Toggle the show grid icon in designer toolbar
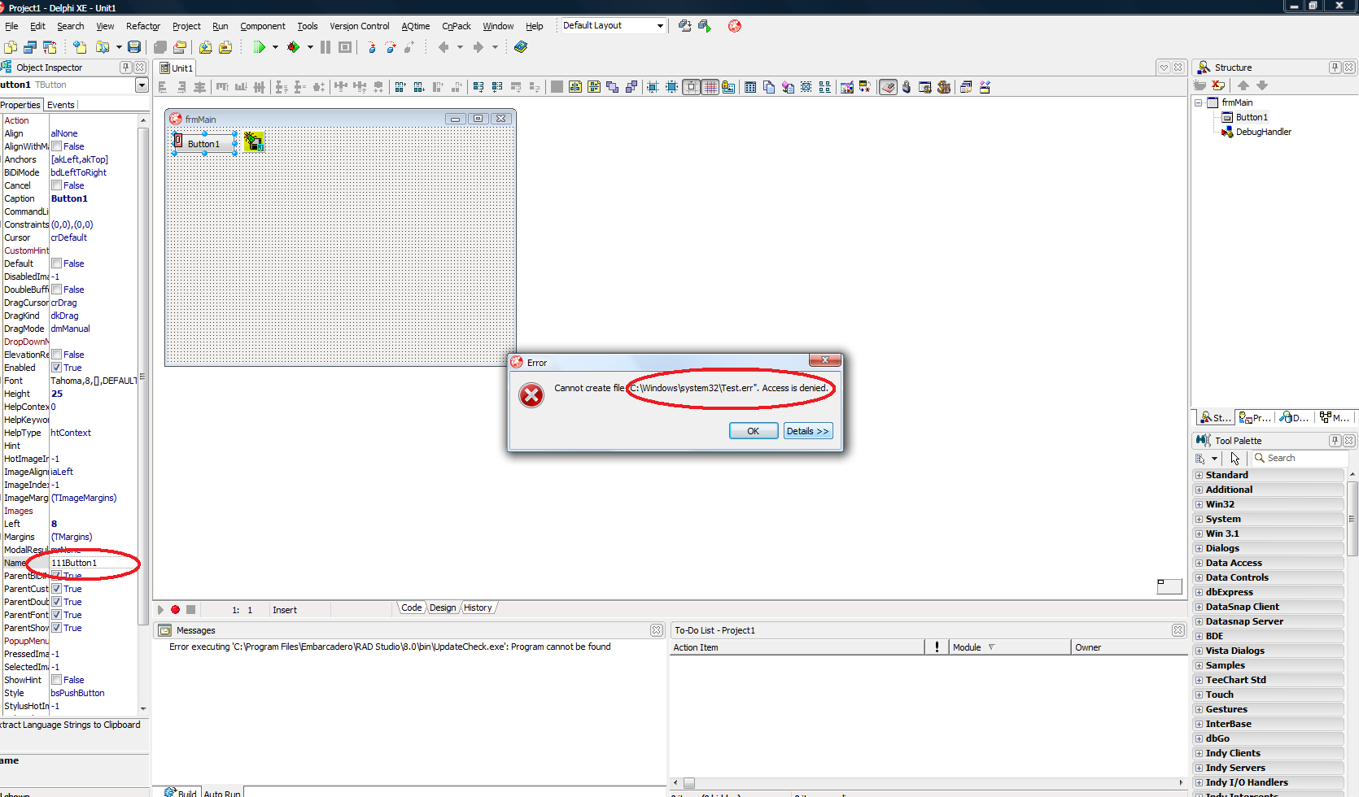 coord(710,87)
